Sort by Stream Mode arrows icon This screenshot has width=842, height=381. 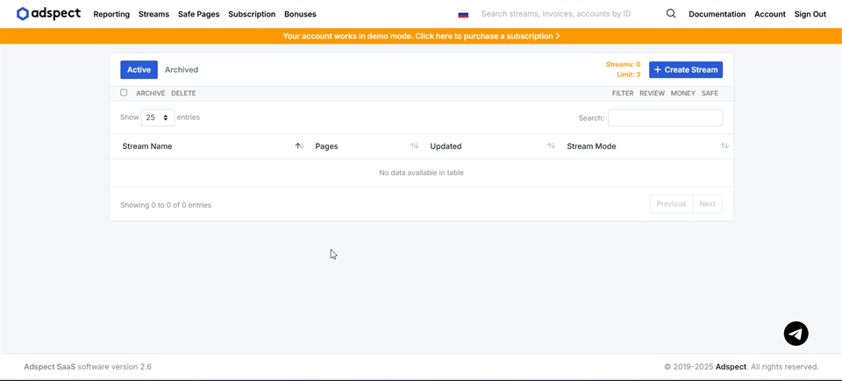click(724, 146)
